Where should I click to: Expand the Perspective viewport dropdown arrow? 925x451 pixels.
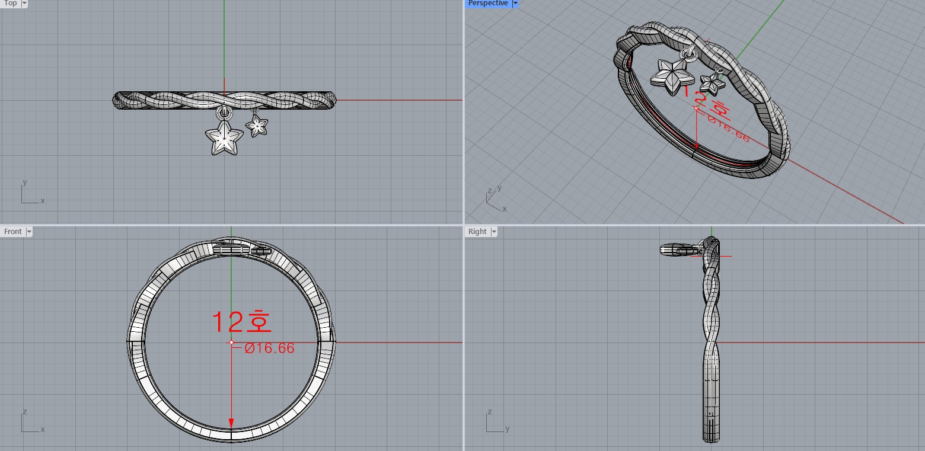515,3
